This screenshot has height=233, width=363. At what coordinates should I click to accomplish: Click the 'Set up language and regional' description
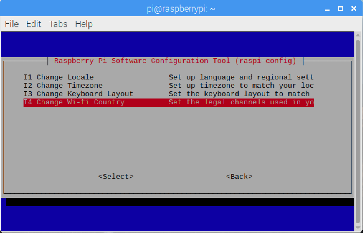point(241,77)
